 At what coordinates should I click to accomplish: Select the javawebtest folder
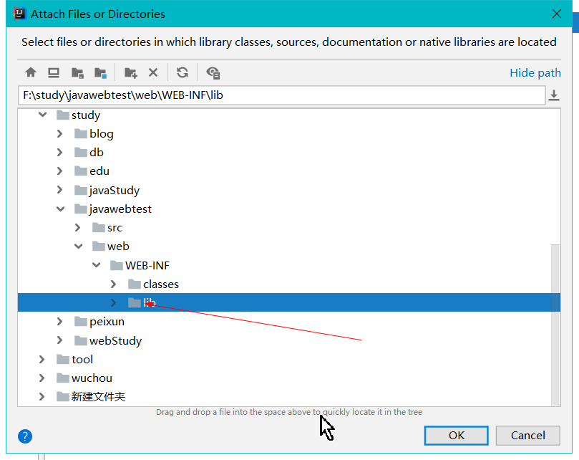(113, 209)
